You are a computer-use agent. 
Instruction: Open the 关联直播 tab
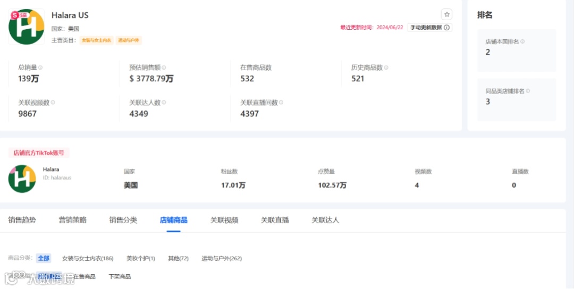[x=275, y=220]
